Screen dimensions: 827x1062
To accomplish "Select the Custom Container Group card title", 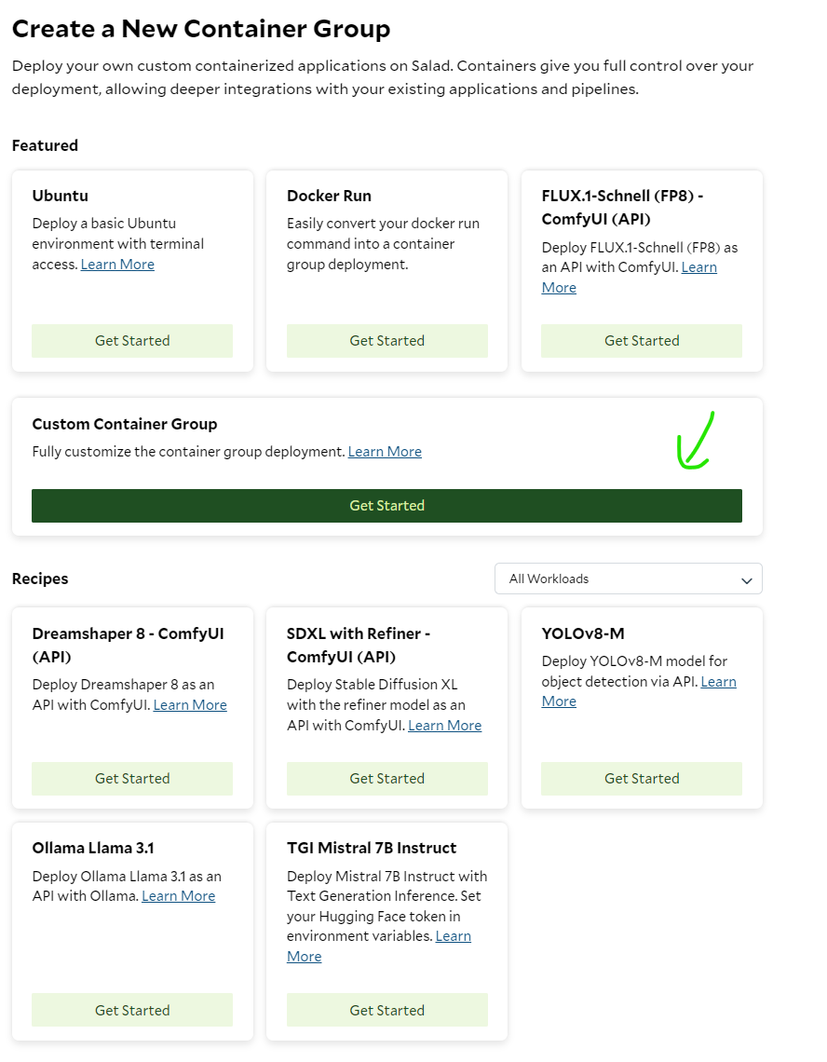I will (x=125, y=424).
